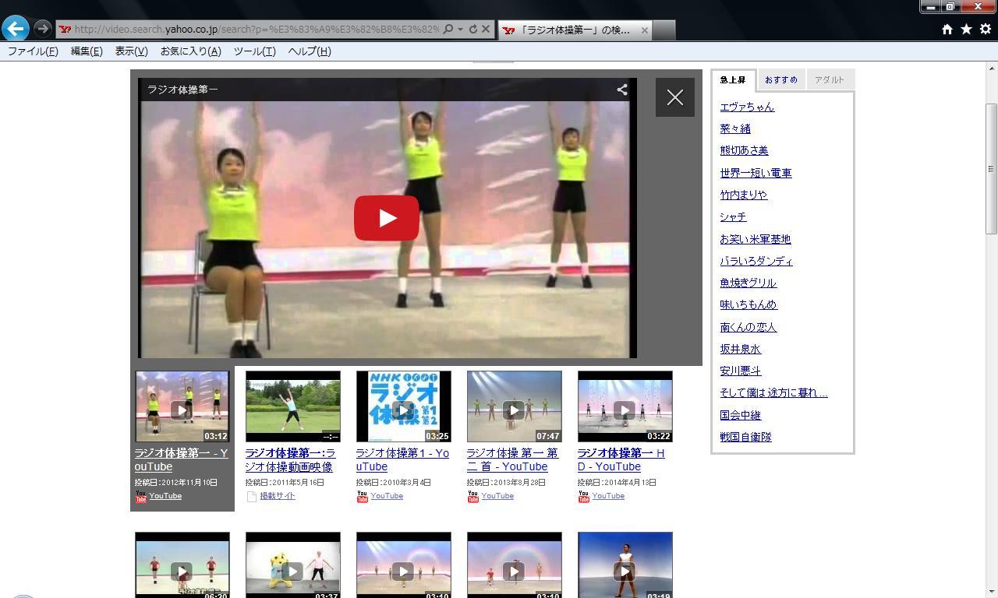The width and height of the screenshot is (998, 598).
Task: Click the scrollbar down arrow
Action: (992, 592)
